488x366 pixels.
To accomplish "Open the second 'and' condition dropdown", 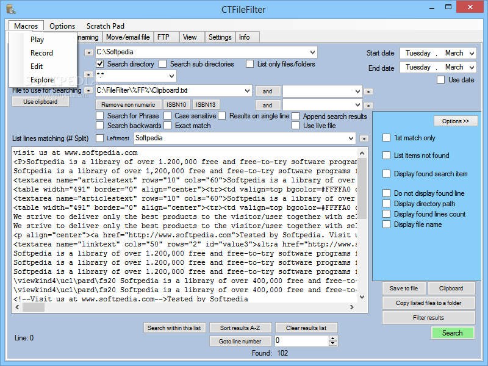I will click(x=357, y=105).
